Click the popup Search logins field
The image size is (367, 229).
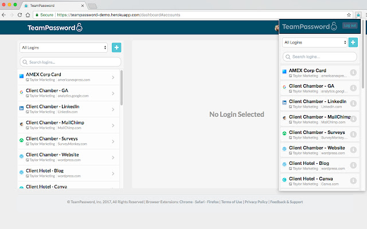[x=320, y=57]
